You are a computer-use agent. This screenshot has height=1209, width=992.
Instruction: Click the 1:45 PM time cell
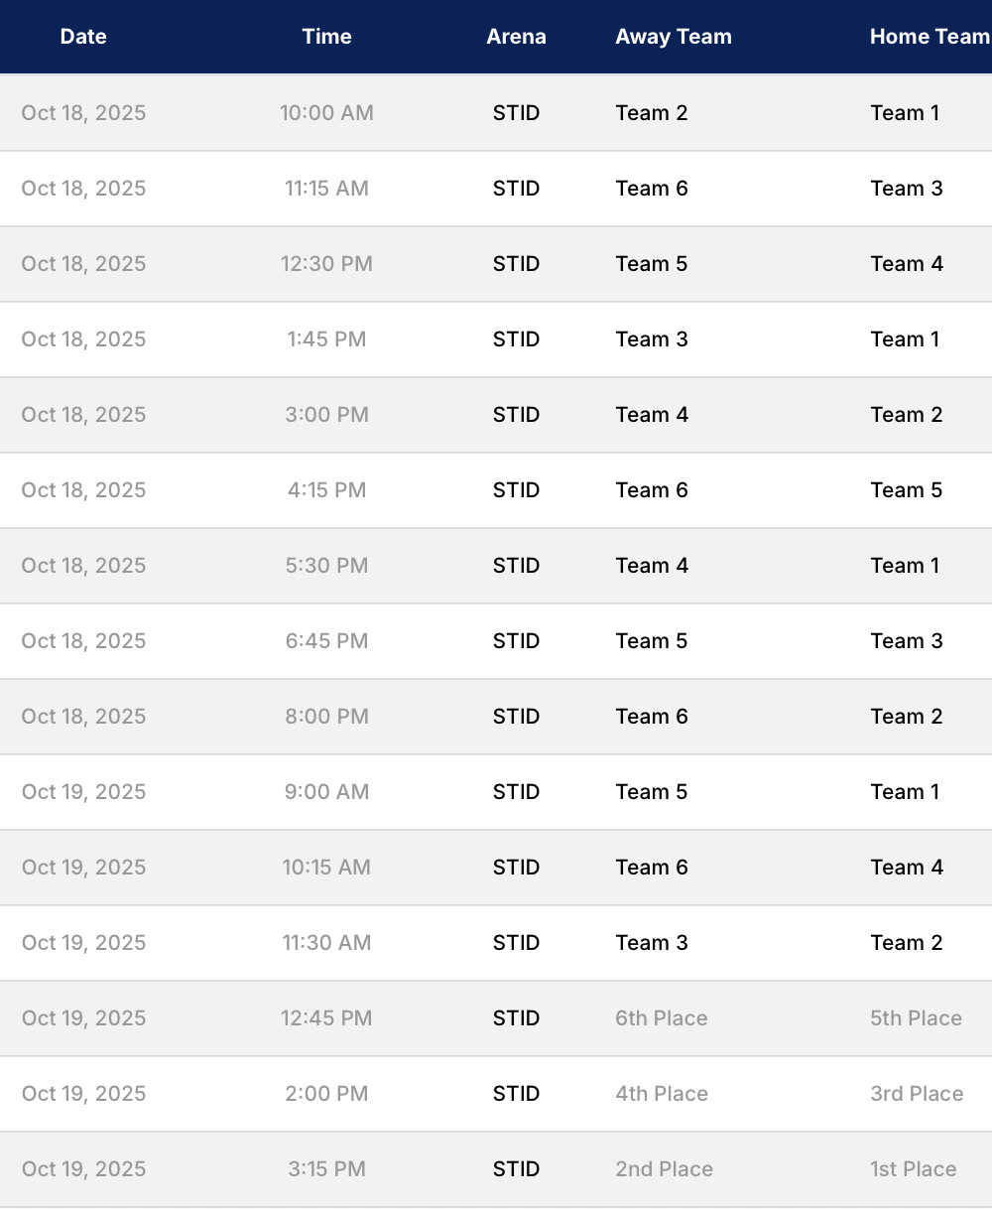point(326,339)
